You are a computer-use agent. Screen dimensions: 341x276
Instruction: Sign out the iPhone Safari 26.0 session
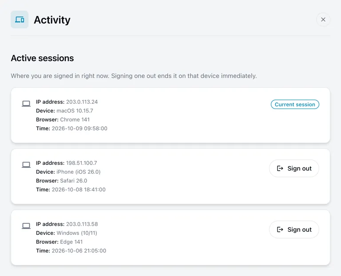(294, 168)
